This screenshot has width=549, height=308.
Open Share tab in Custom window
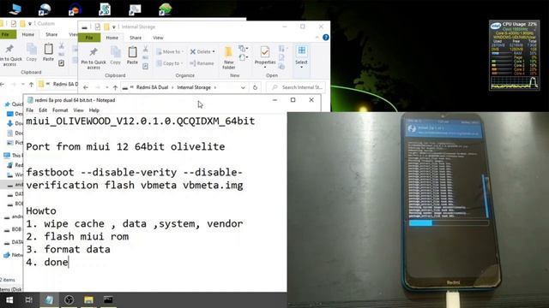[51, 34]
